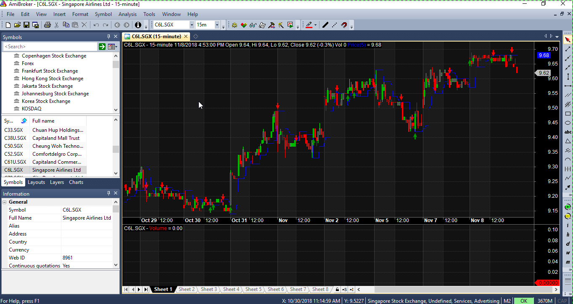573x304 pixels.
Task: Zoom in with green magnifier icon
Action: [568, 207]
